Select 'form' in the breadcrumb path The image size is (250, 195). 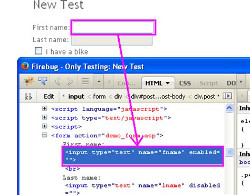(99, 96)
